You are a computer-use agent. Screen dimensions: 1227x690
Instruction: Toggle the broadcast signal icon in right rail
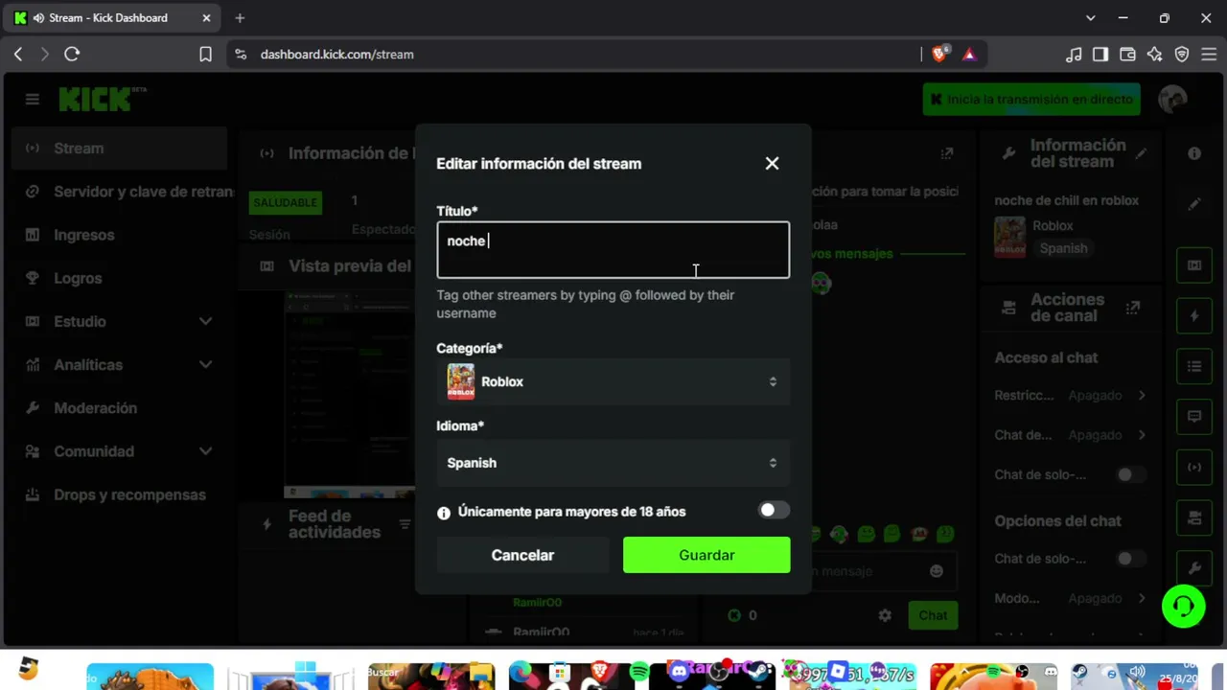(x=1194, y=468)
